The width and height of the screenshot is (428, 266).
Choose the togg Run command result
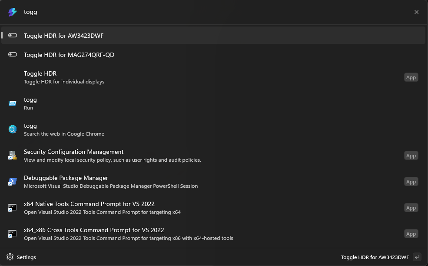[213, 103]
